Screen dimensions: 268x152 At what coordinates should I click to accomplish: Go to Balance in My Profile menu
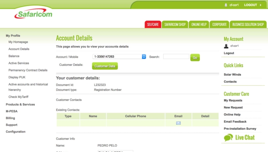[14, 56]
